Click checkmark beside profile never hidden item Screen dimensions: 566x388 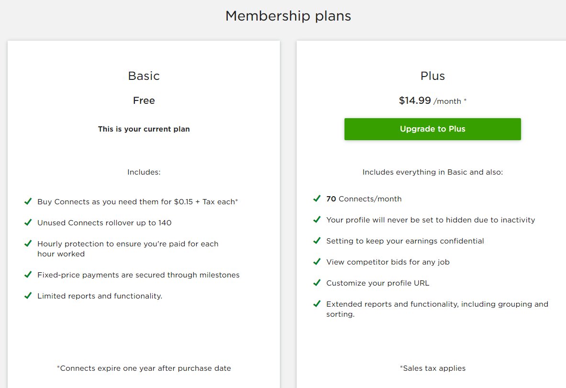pyautogui.click(x=317, y=220)
